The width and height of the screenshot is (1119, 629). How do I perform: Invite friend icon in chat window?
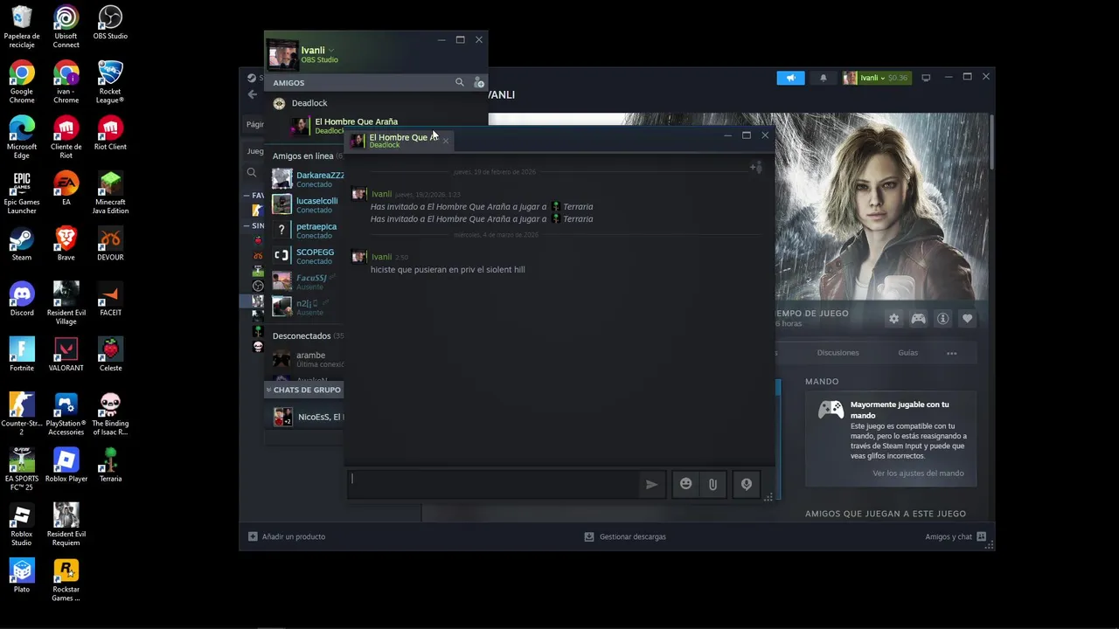coord(756,167)
